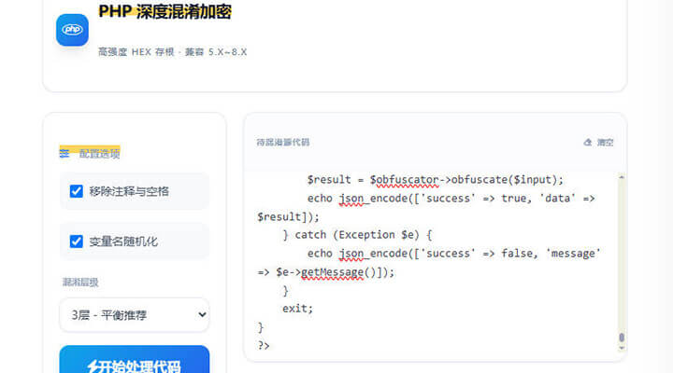Click the eraser icon beside 清空

click(588, 142)
